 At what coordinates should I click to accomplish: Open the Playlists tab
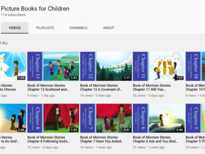pos(45,28)
